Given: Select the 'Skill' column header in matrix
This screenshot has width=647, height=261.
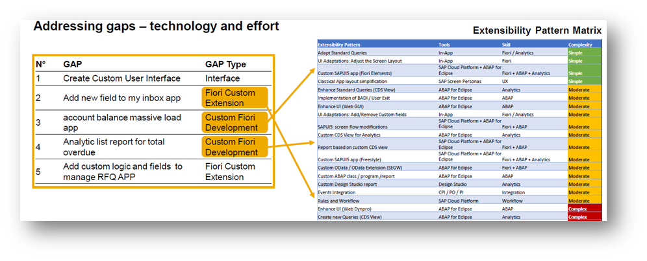Looking at the screenshot, I should [x=506, y=44].
